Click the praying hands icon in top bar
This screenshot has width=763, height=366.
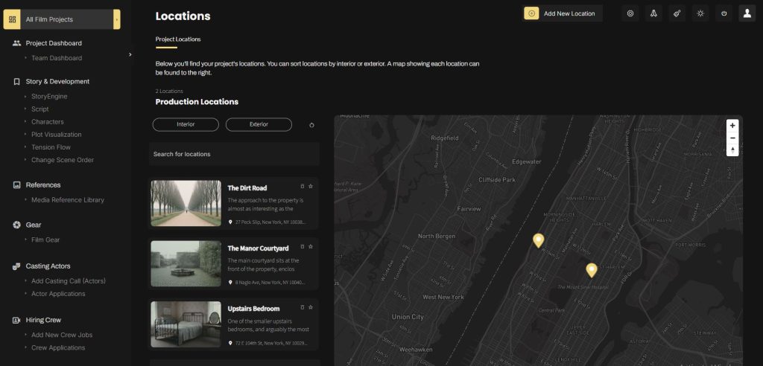(x=653, y=13)
